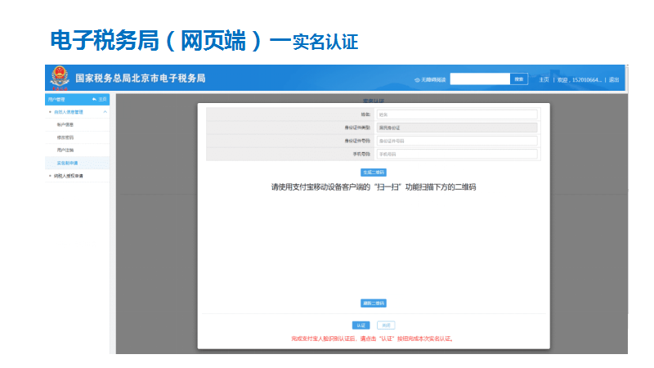Open 帐户信息 in the sidebar
Viewport: 654px width, 368px height.
[x=65, y=124]
